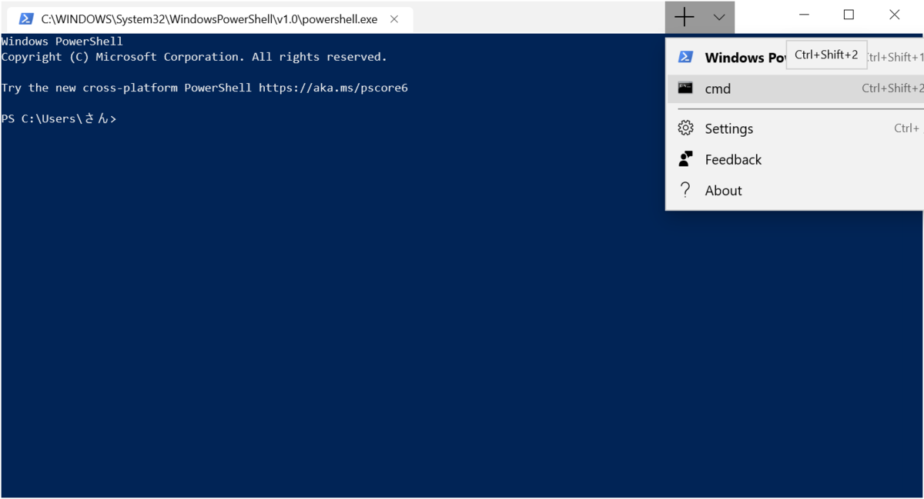
Task: Open Settings from the dropdown menu
Action: tap(795, 128)
